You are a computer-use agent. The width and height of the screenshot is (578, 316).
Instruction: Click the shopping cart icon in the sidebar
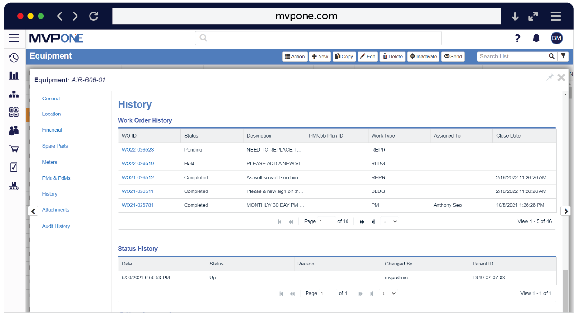14,149
